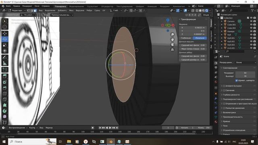Open rectangular selection mode dropdown
The height and width of the screenshot is (145, 258).
pyautogui.click(x=62, y=15)
